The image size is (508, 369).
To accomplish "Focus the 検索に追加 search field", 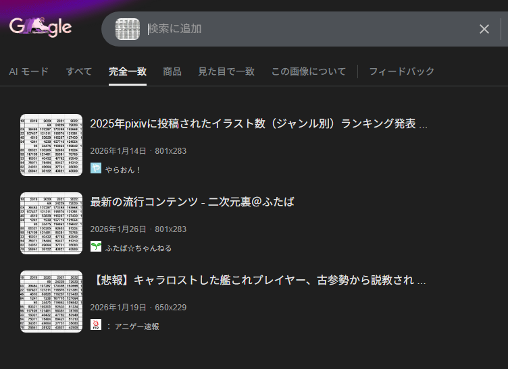I will [304, 29].
